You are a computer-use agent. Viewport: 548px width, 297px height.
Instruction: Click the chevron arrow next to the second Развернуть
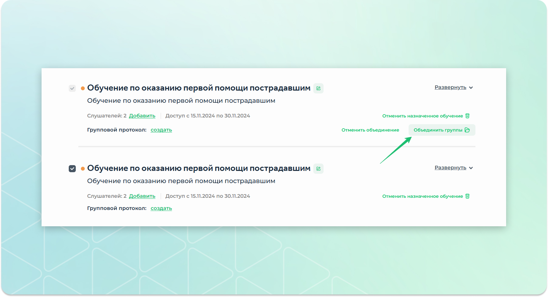coord(471,168)
